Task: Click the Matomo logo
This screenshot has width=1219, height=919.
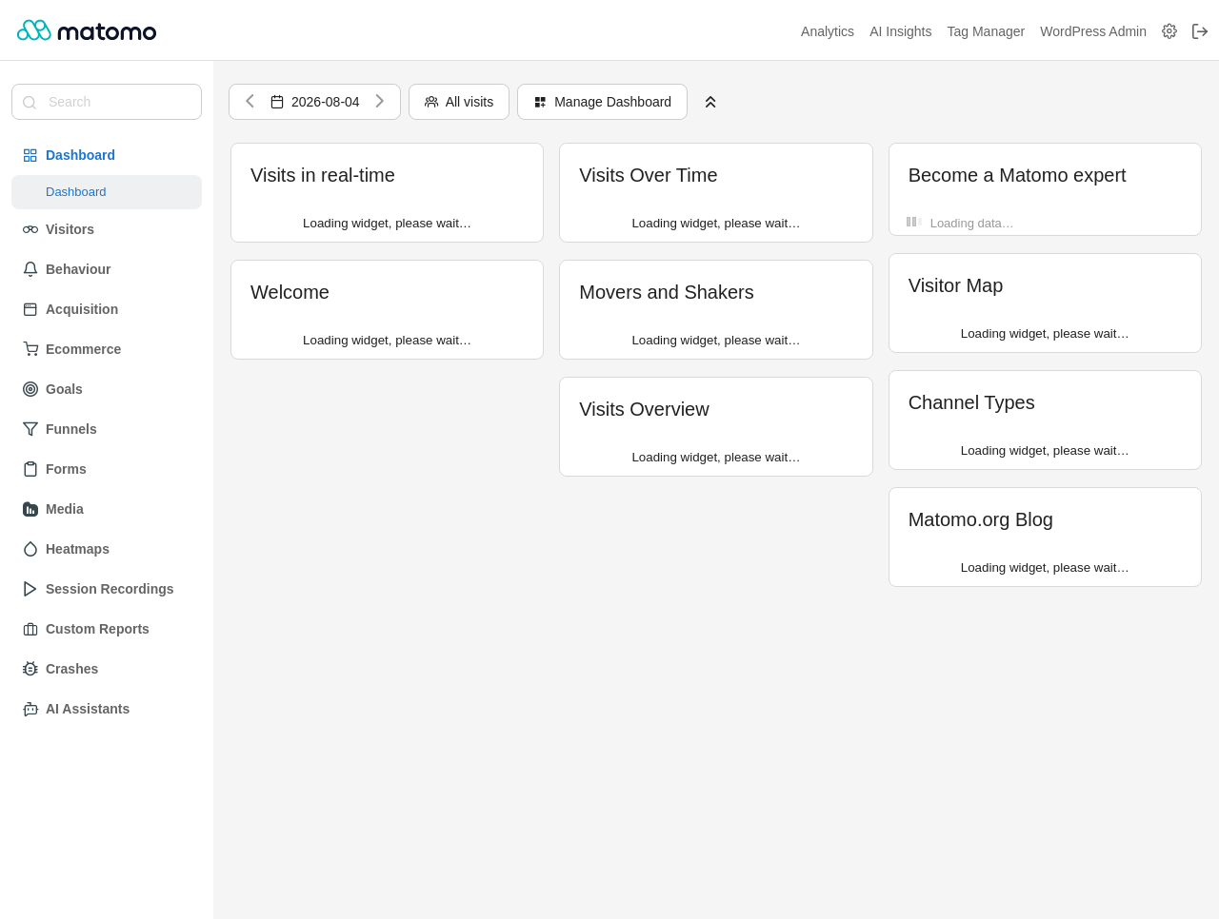Action: 87,30
